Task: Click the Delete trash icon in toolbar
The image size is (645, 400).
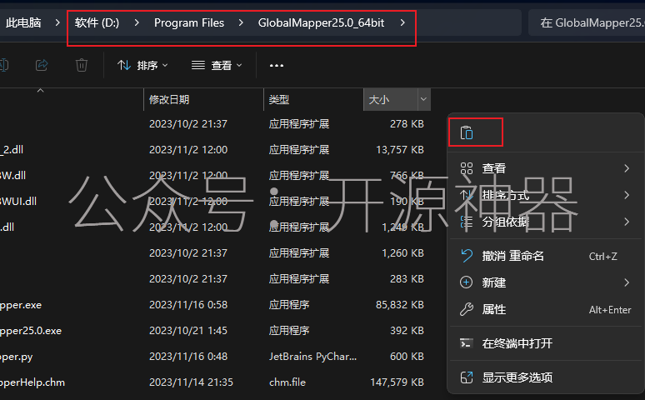Action: (x=82, y=65)
